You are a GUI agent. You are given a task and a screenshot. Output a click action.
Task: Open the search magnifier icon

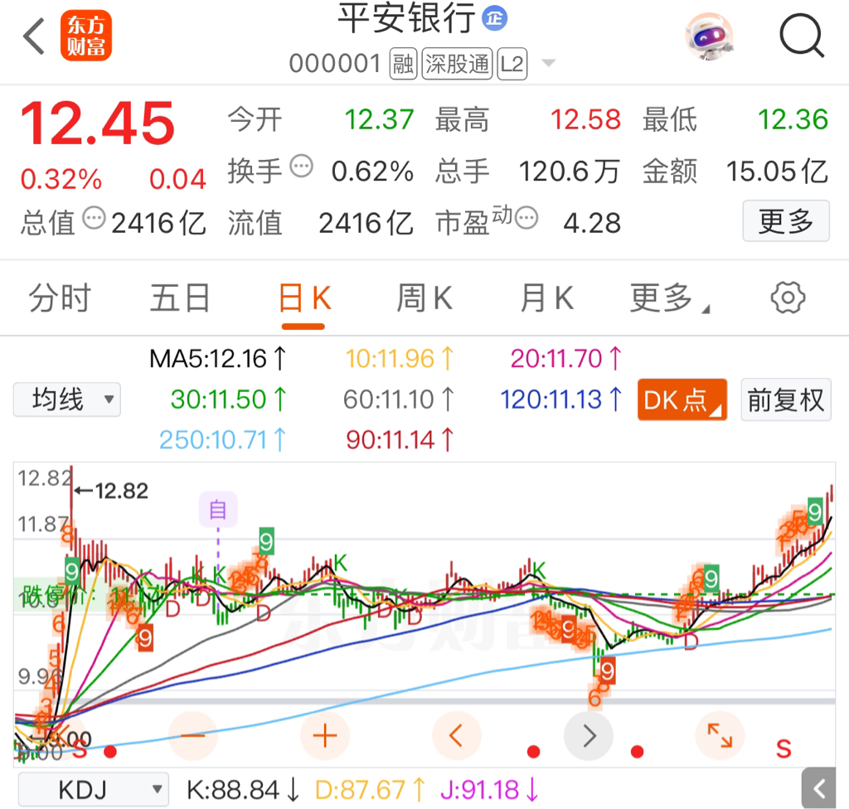click(x=802, y=36)
